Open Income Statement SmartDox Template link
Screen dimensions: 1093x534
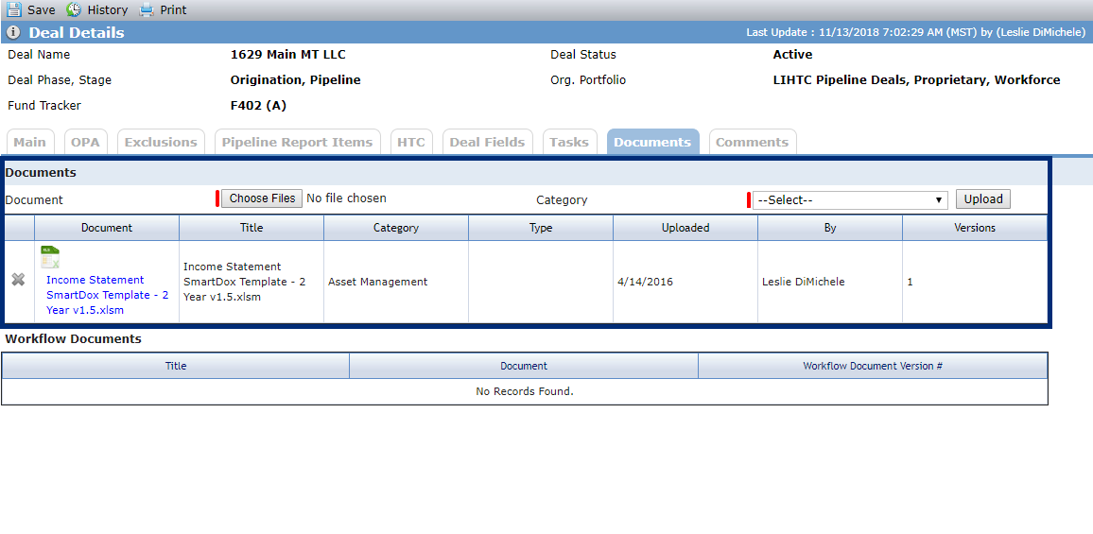(108, 295)
